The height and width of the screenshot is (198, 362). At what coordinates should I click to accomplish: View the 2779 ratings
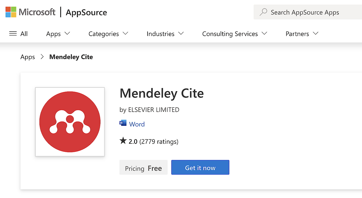click(159, 141)
